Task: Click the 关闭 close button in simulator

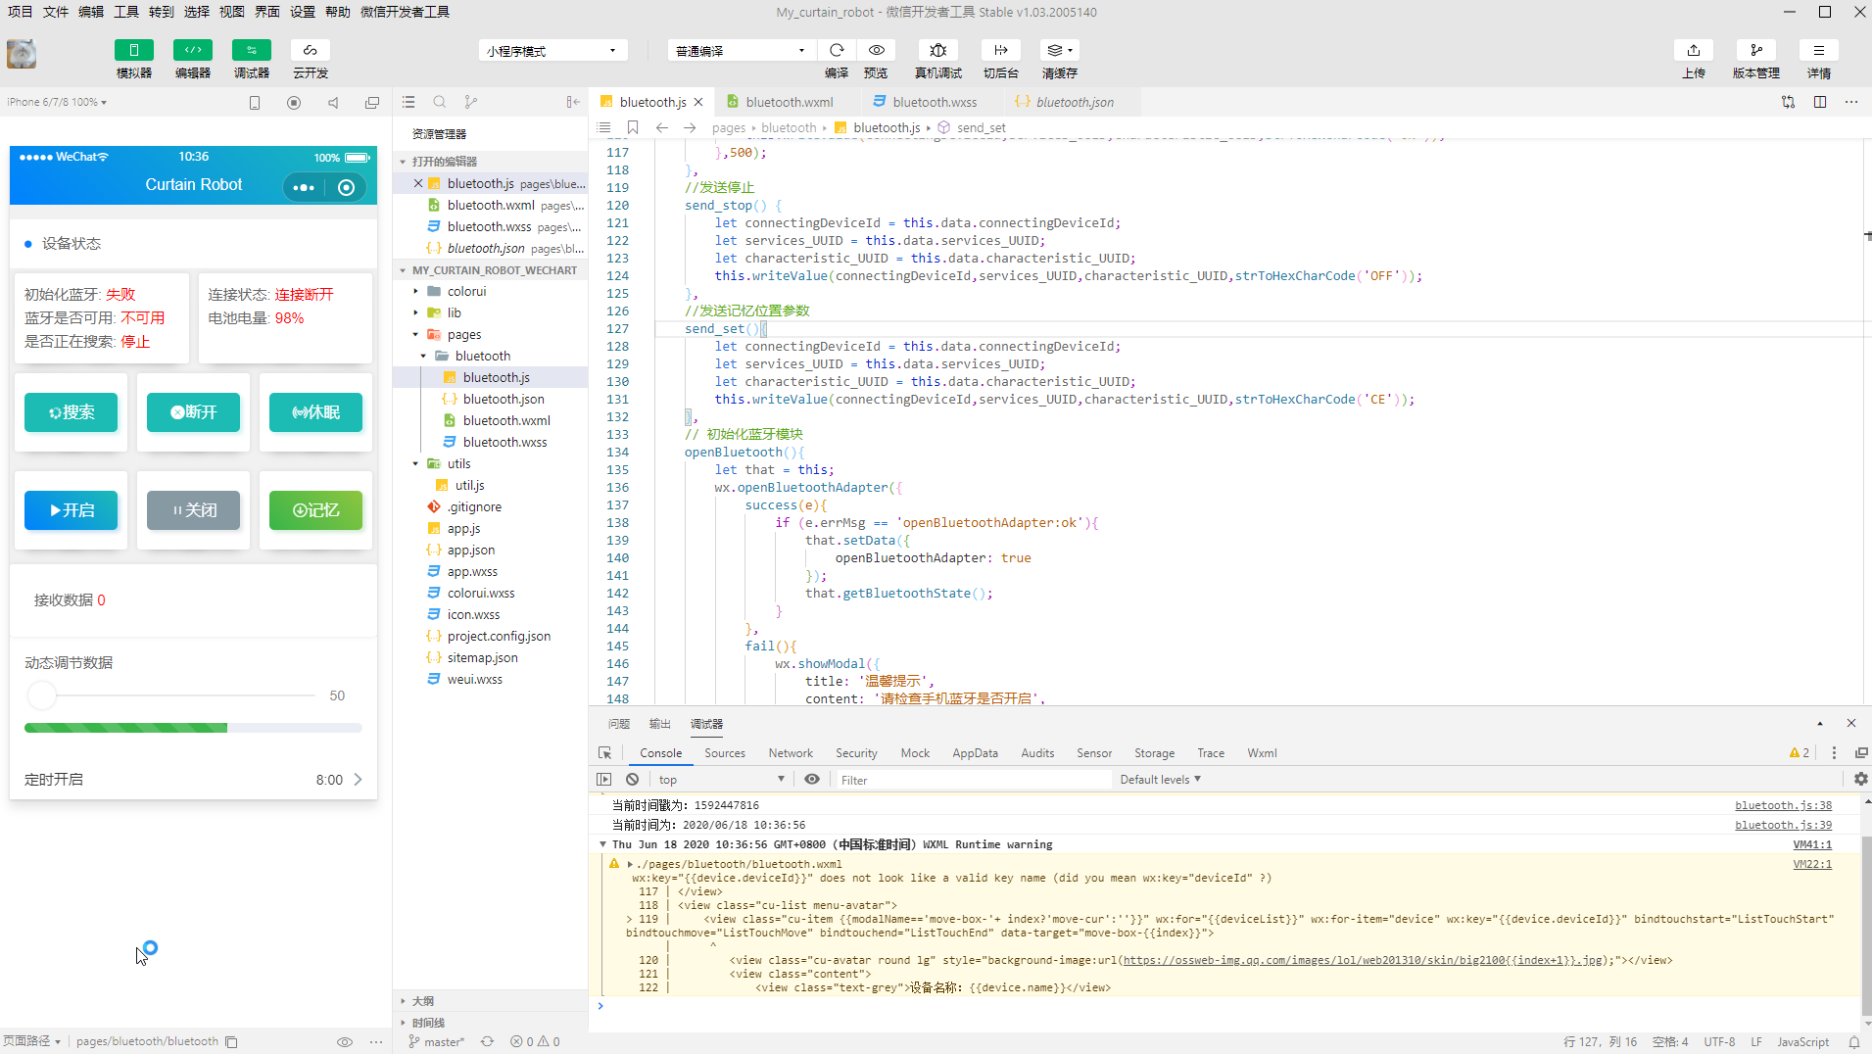Action: (193, 510)
